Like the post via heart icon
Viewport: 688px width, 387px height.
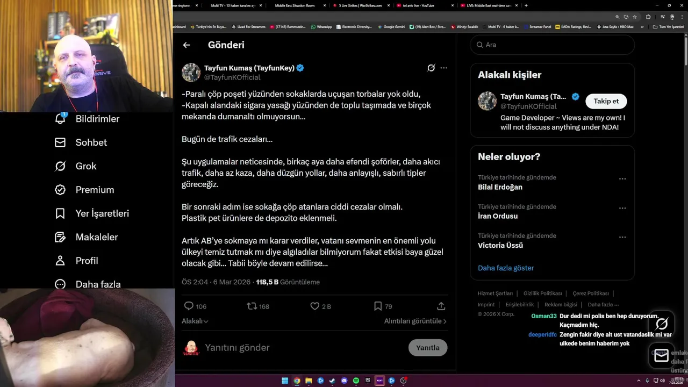315,306
